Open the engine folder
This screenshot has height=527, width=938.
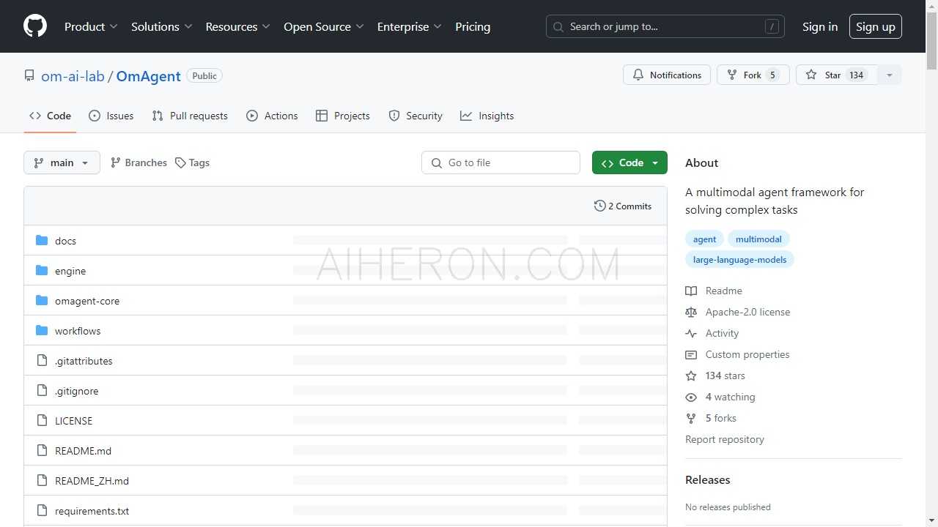[70, 271]
